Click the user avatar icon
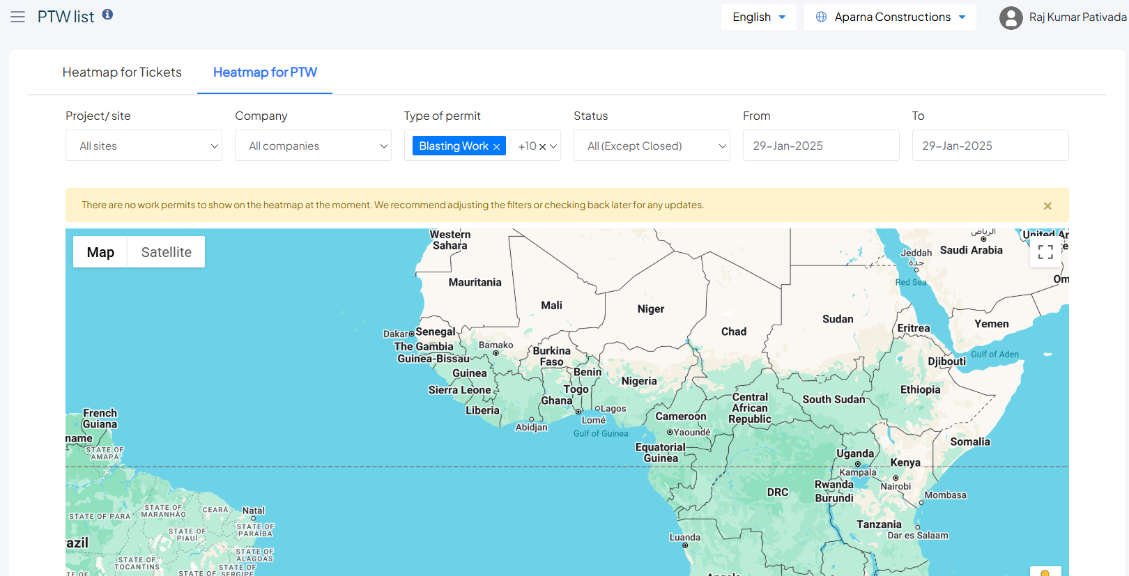The image size is (1129, 576). coord(1011,17)
